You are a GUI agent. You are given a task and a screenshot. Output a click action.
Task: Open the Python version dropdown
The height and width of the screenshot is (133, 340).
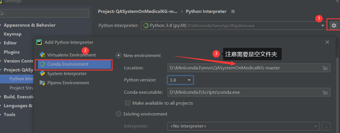tap(180, 80)
